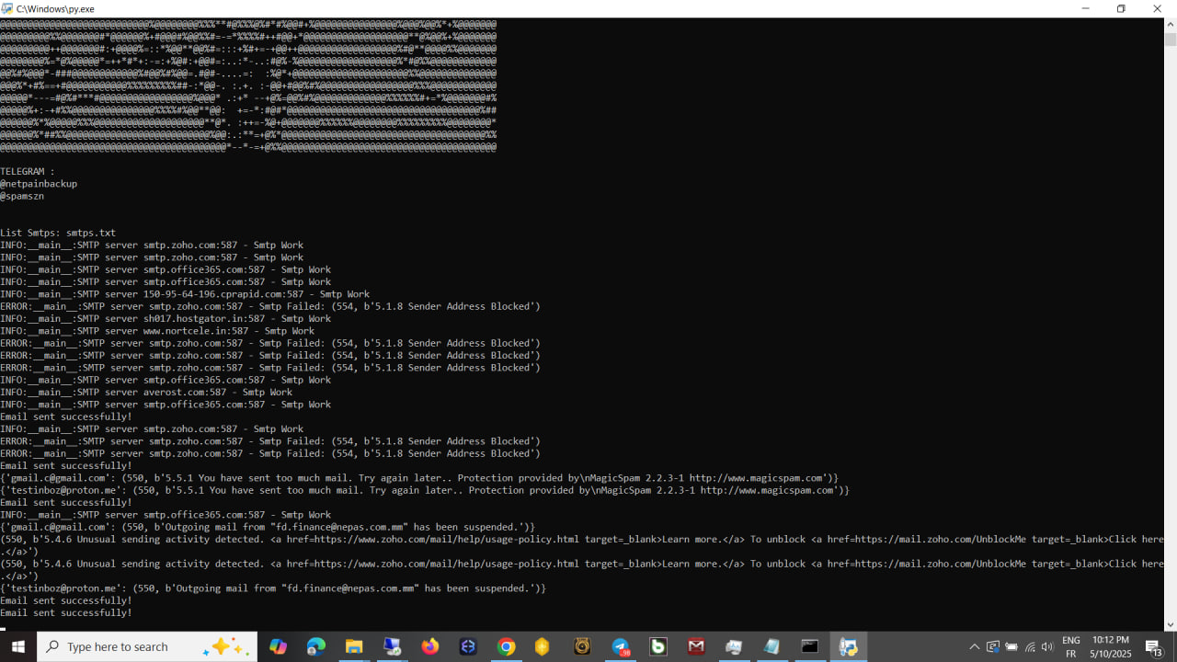Open the grey printer-like taskbar app

[734, 646]
